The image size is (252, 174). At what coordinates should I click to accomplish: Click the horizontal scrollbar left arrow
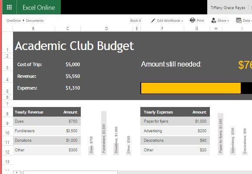[17, 172]
